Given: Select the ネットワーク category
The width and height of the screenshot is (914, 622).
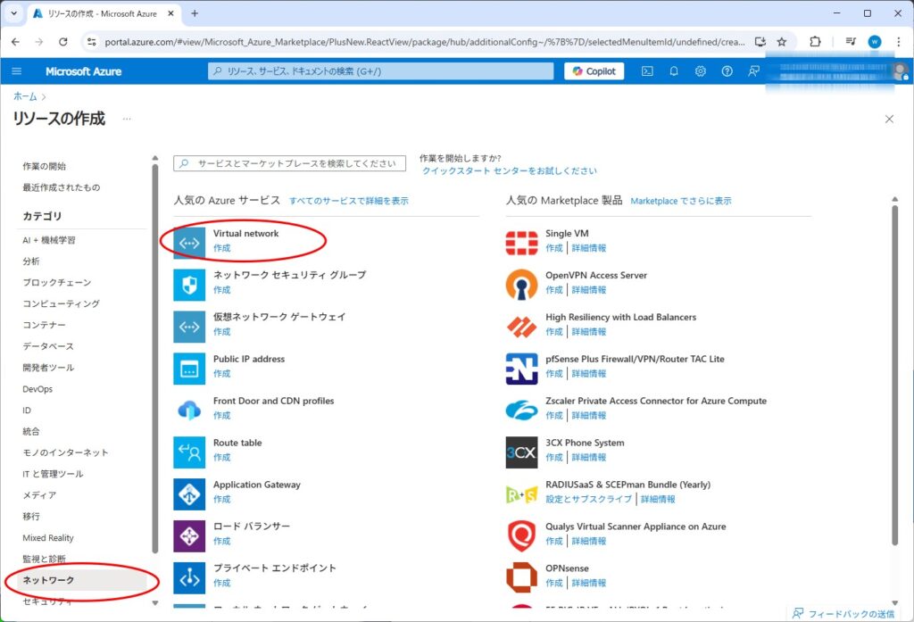Looking at the screenshot, I should click(x=81, y=580).
